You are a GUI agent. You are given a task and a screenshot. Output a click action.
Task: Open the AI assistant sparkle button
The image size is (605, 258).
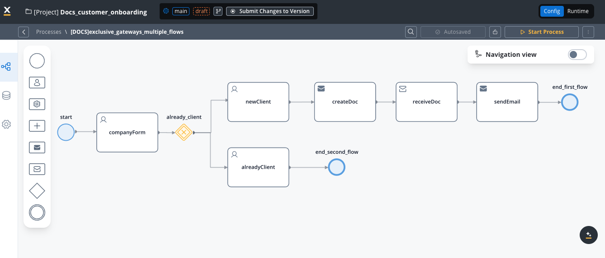click(x=589, y=235)
